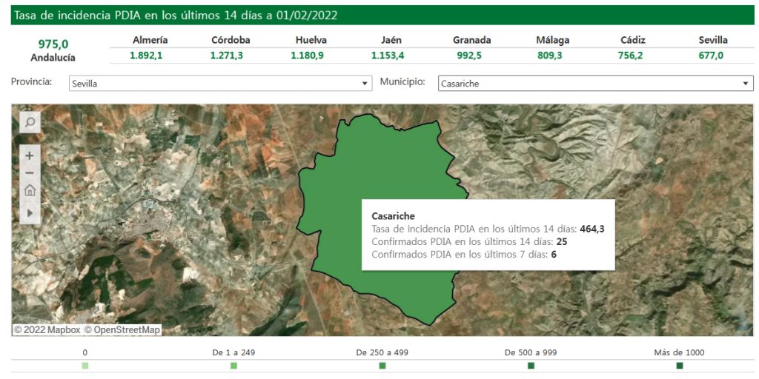Zoom out with the minus button
Screen dimensions: 759x379
(30, 173)
